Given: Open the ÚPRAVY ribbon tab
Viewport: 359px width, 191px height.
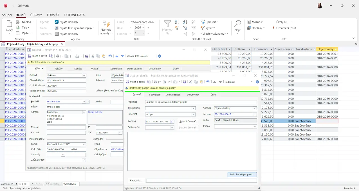Looking at the screenshot, I should pyautogui.click(x=36, y=15).
